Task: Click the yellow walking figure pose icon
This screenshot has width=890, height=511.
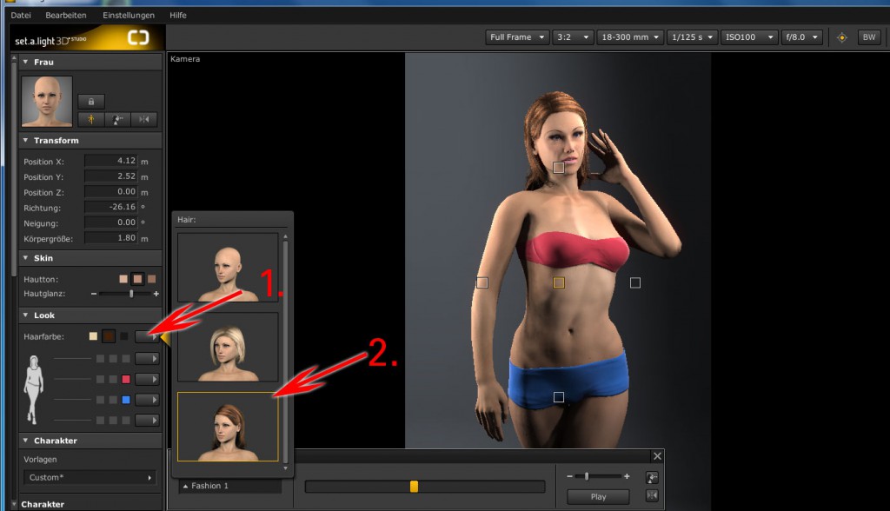Action: [90, 119]
